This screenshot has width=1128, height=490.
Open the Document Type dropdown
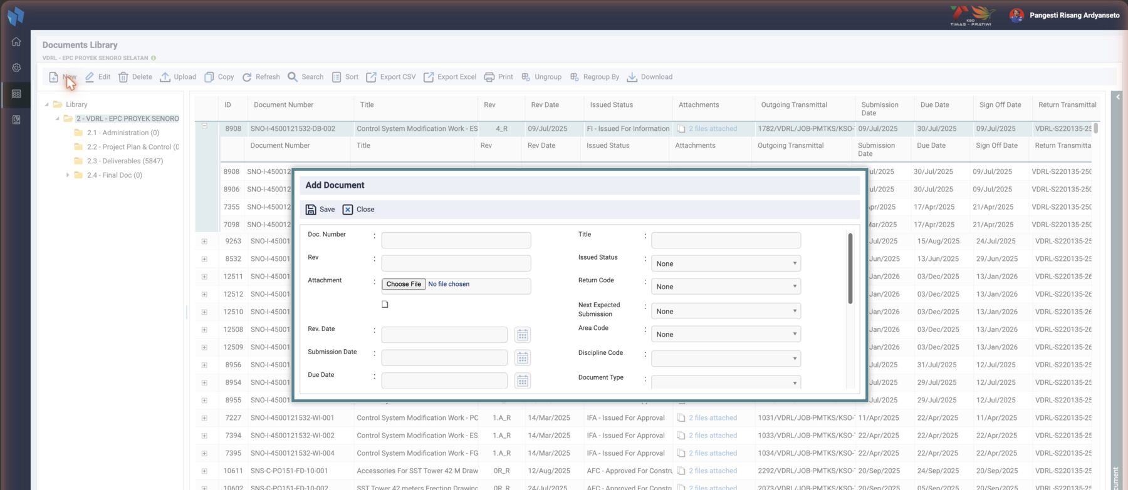726,382
